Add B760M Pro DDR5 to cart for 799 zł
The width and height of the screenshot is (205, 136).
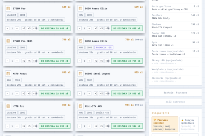pyautogui.click(x=55, y=61)
